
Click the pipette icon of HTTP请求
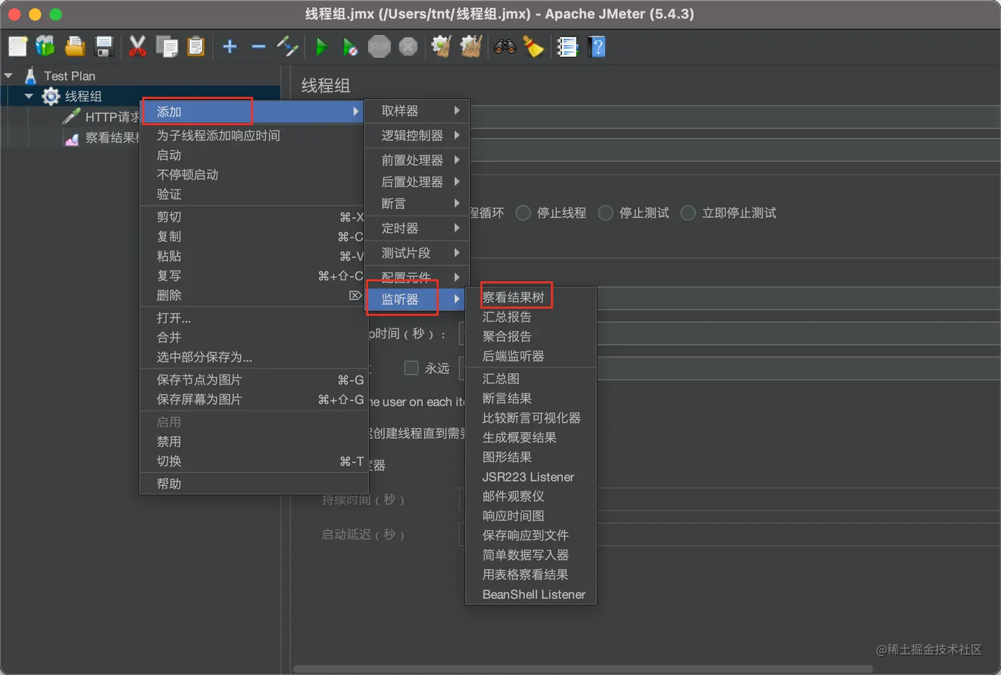71,117
